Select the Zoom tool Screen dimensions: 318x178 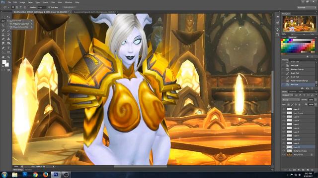point(8,57)
